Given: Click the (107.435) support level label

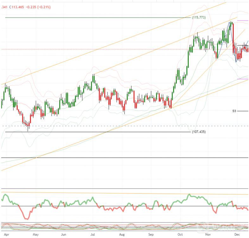Looking at the screenshot, I should [x=199, y=132].
